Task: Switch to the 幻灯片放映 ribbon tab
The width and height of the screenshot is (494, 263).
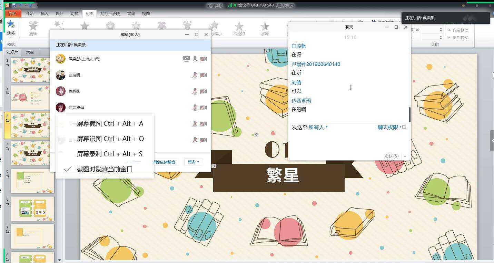Action: pos(110,14)
